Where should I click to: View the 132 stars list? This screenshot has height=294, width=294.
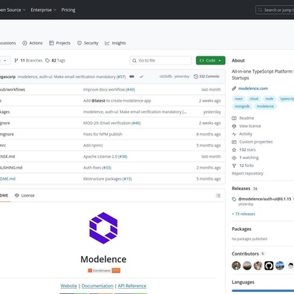pos(247,150)
